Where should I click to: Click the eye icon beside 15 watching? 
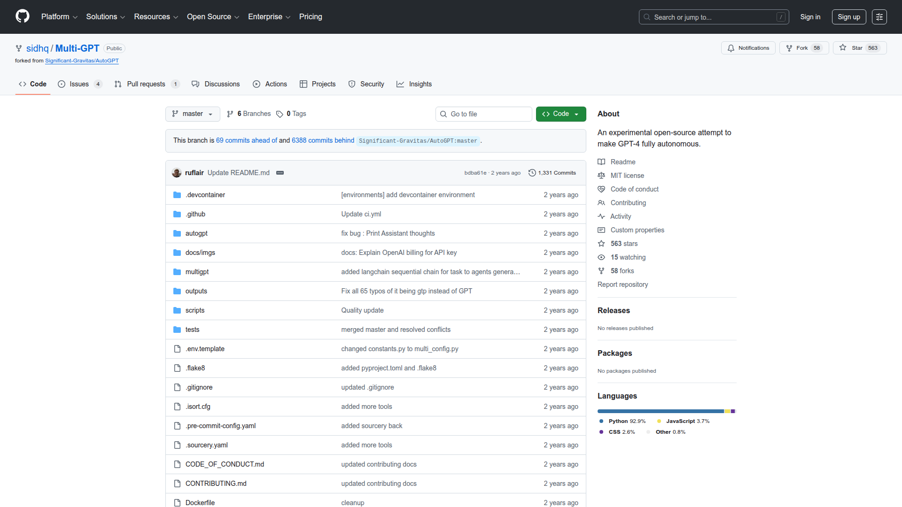[x=601, y=257]
